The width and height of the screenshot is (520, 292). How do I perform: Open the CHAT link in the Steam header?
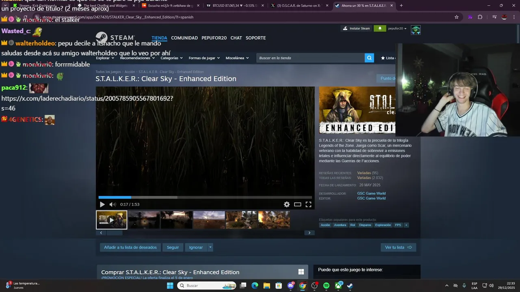236,38
